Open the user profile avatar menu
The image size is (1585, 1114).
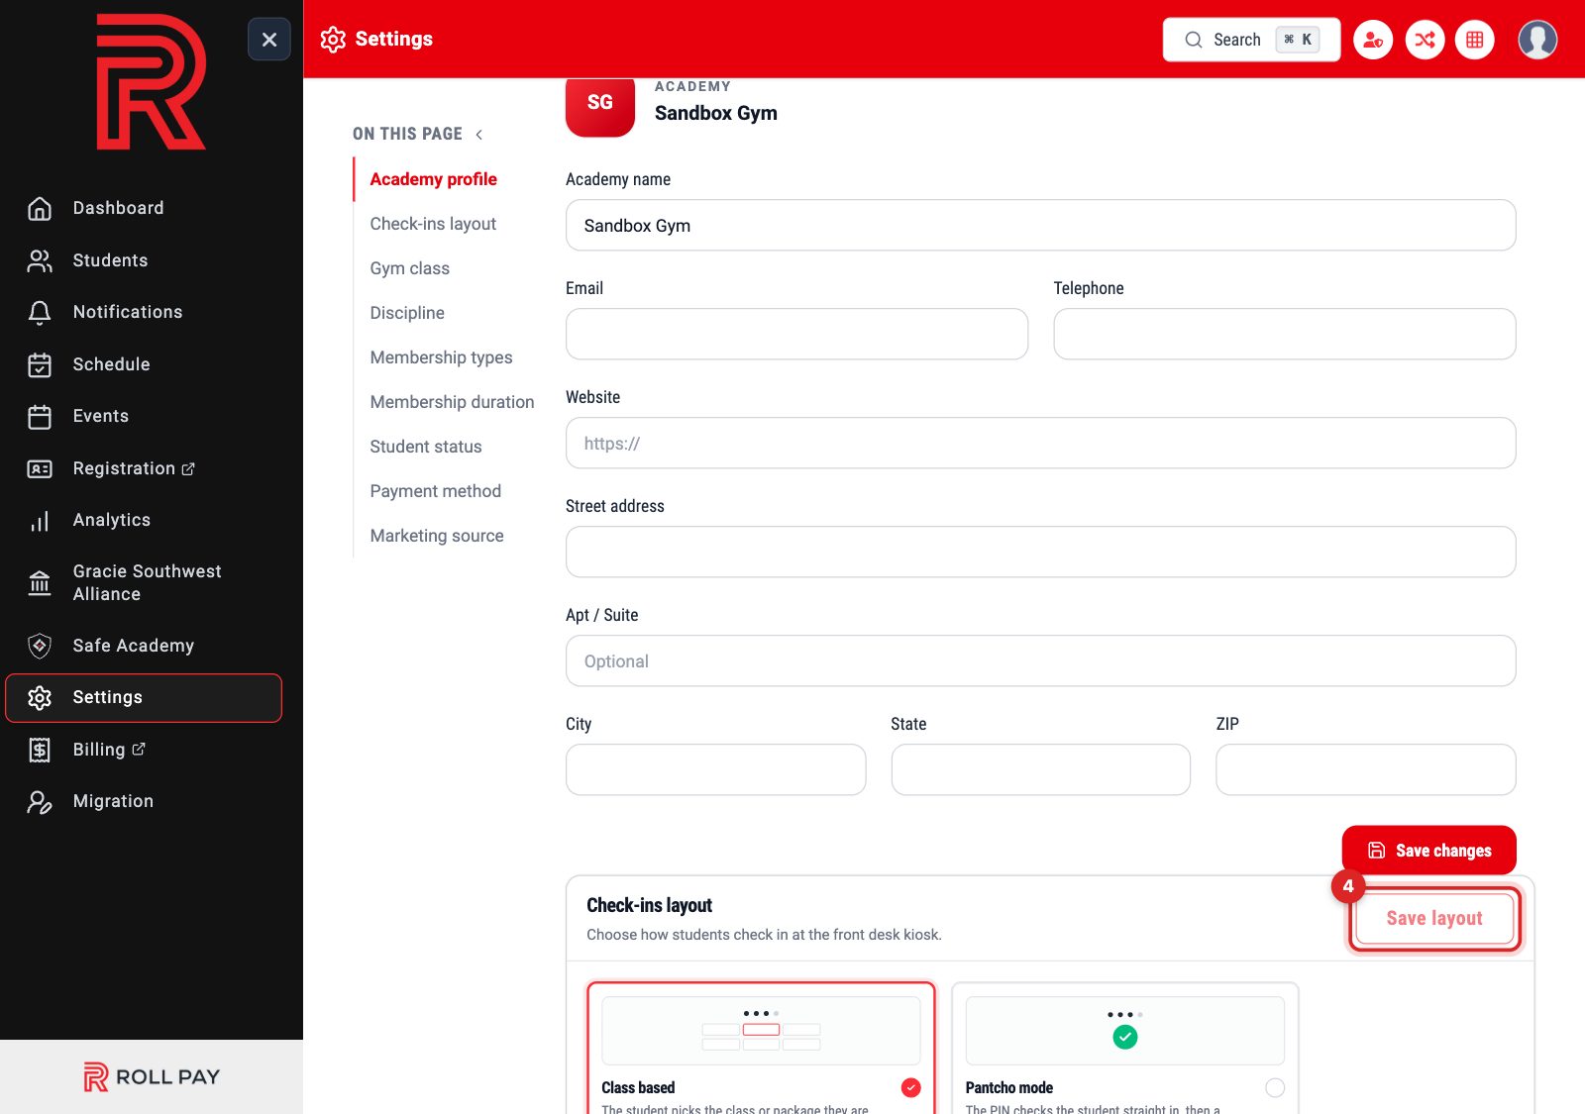(1537, 40)
